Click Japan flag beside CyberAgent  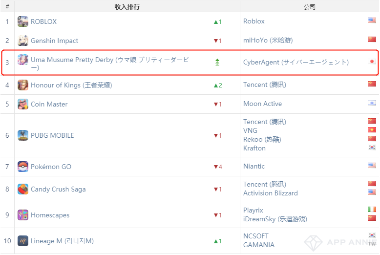(372, 62)
